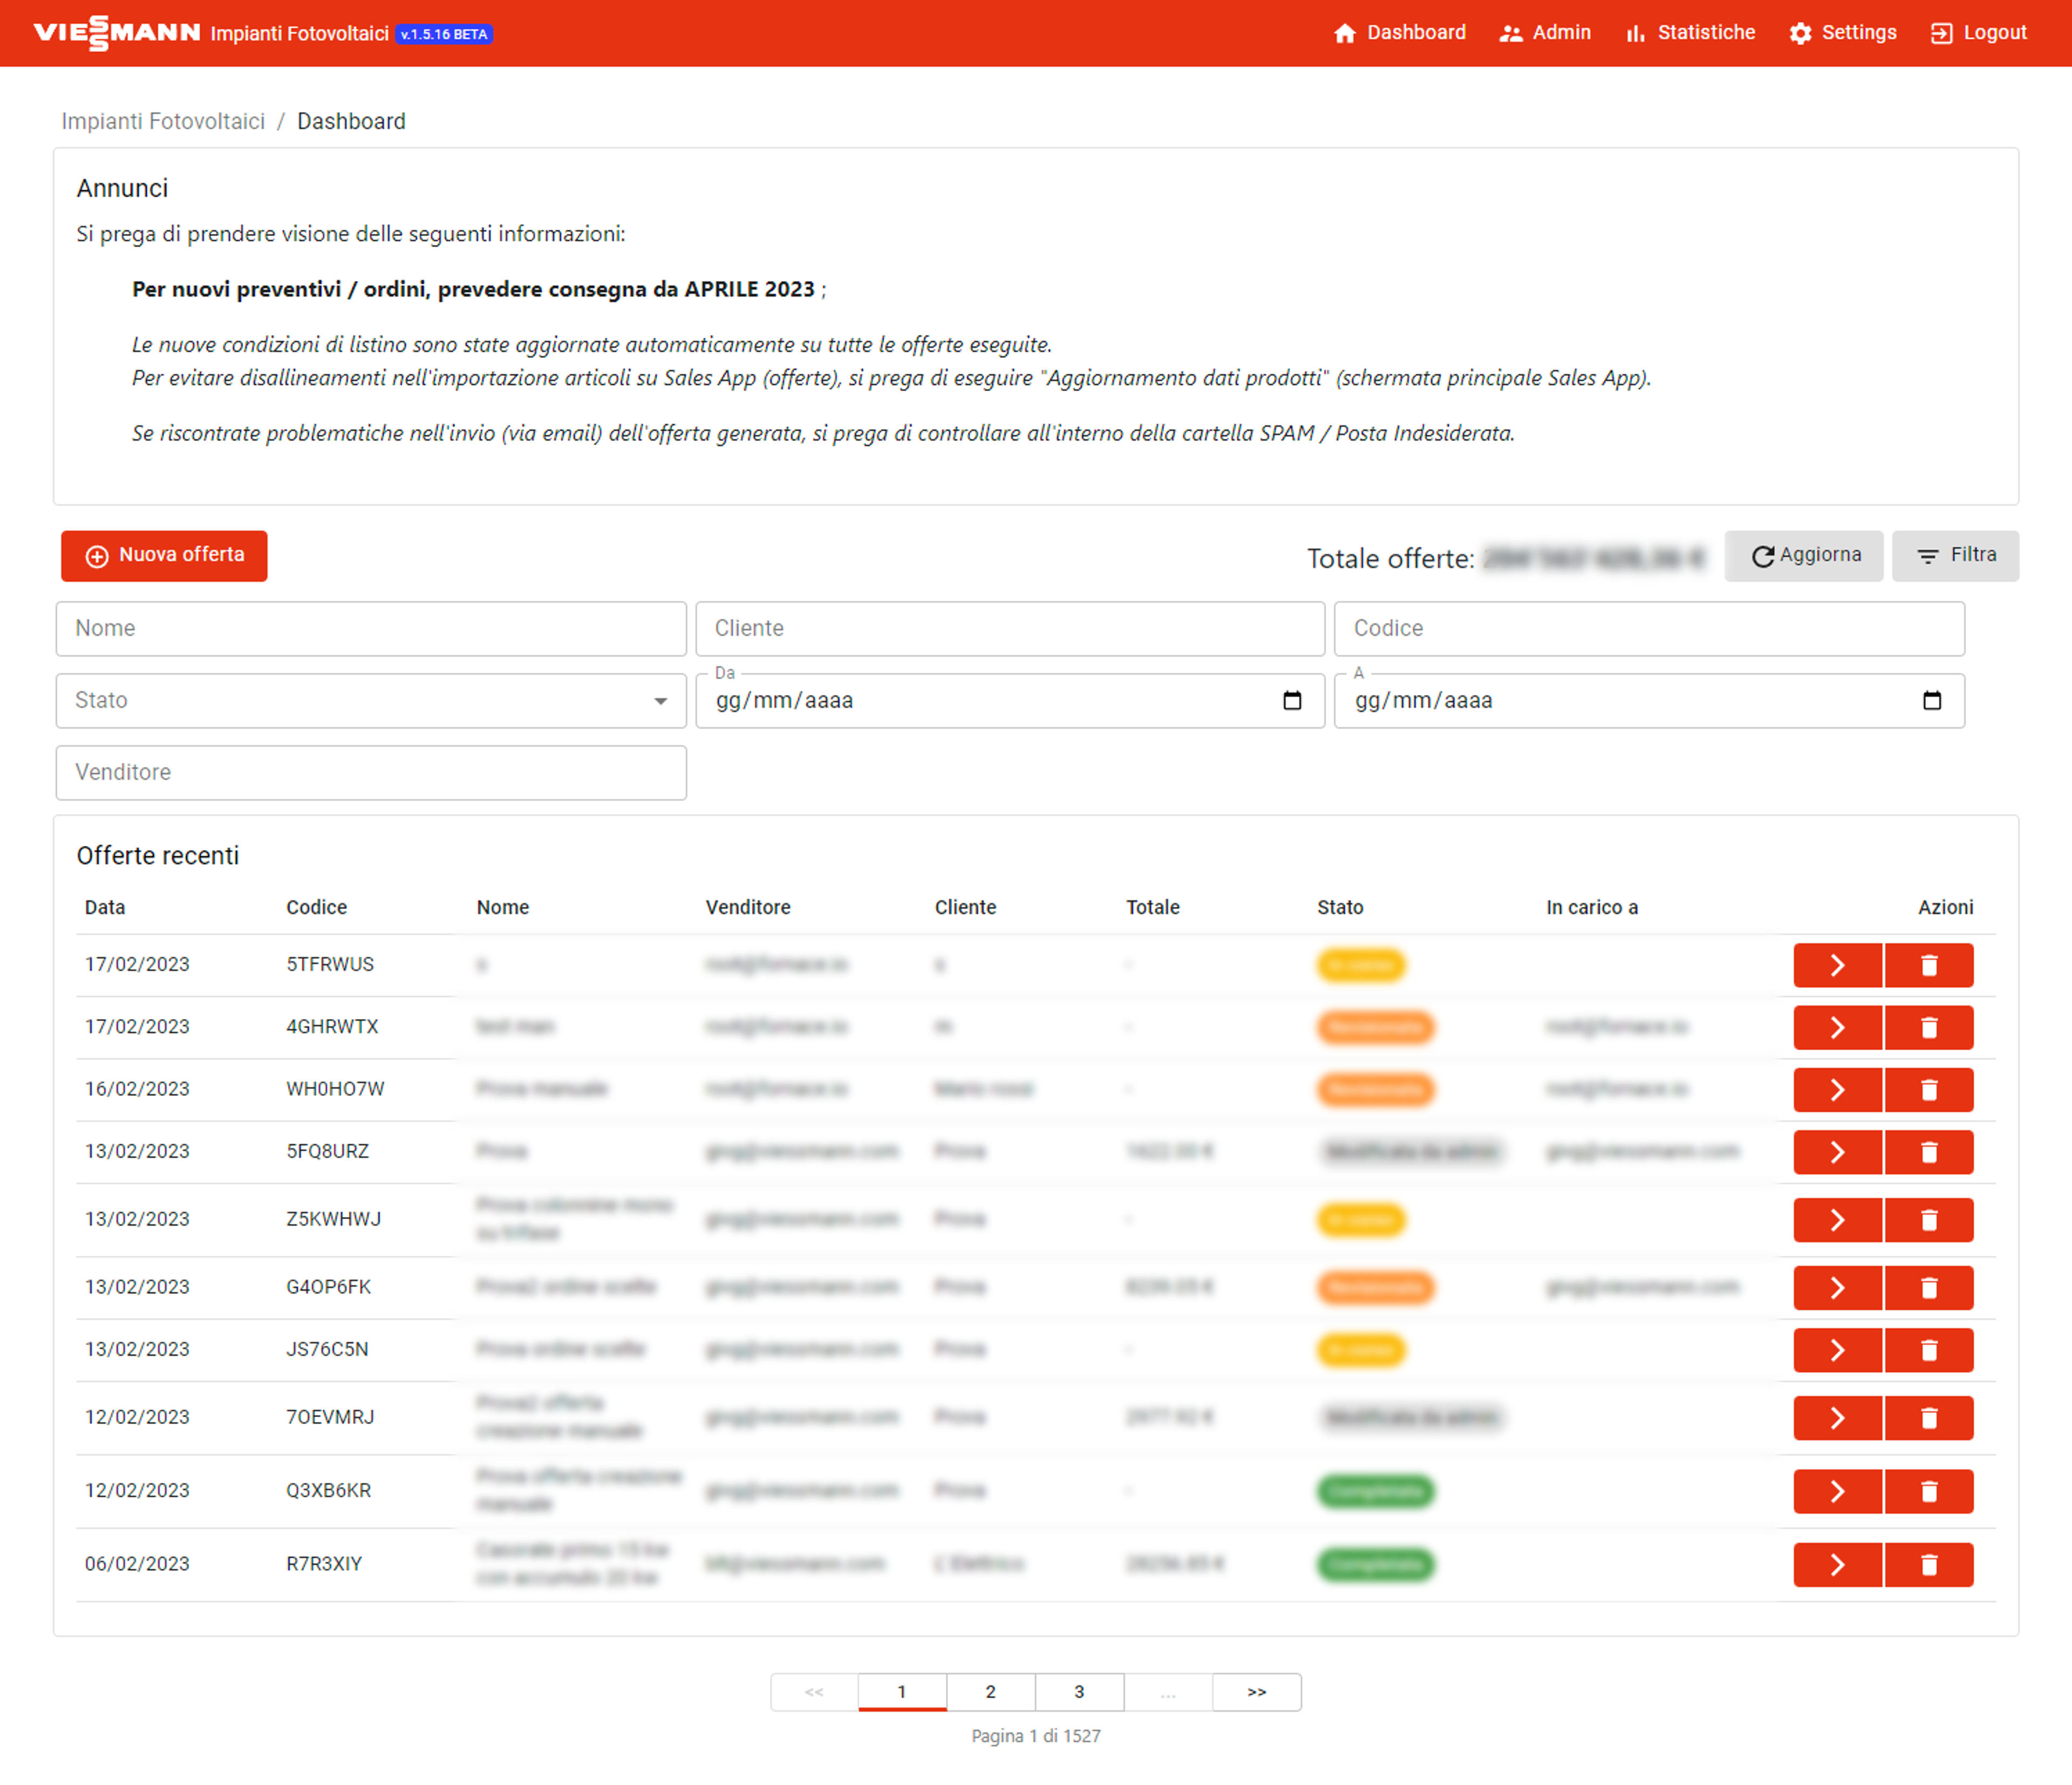The width and height of the screenshot is (2072, 1785).
Task: Delete offer 5FQ8URZ with trash icon
Action: [1929, 1152]
